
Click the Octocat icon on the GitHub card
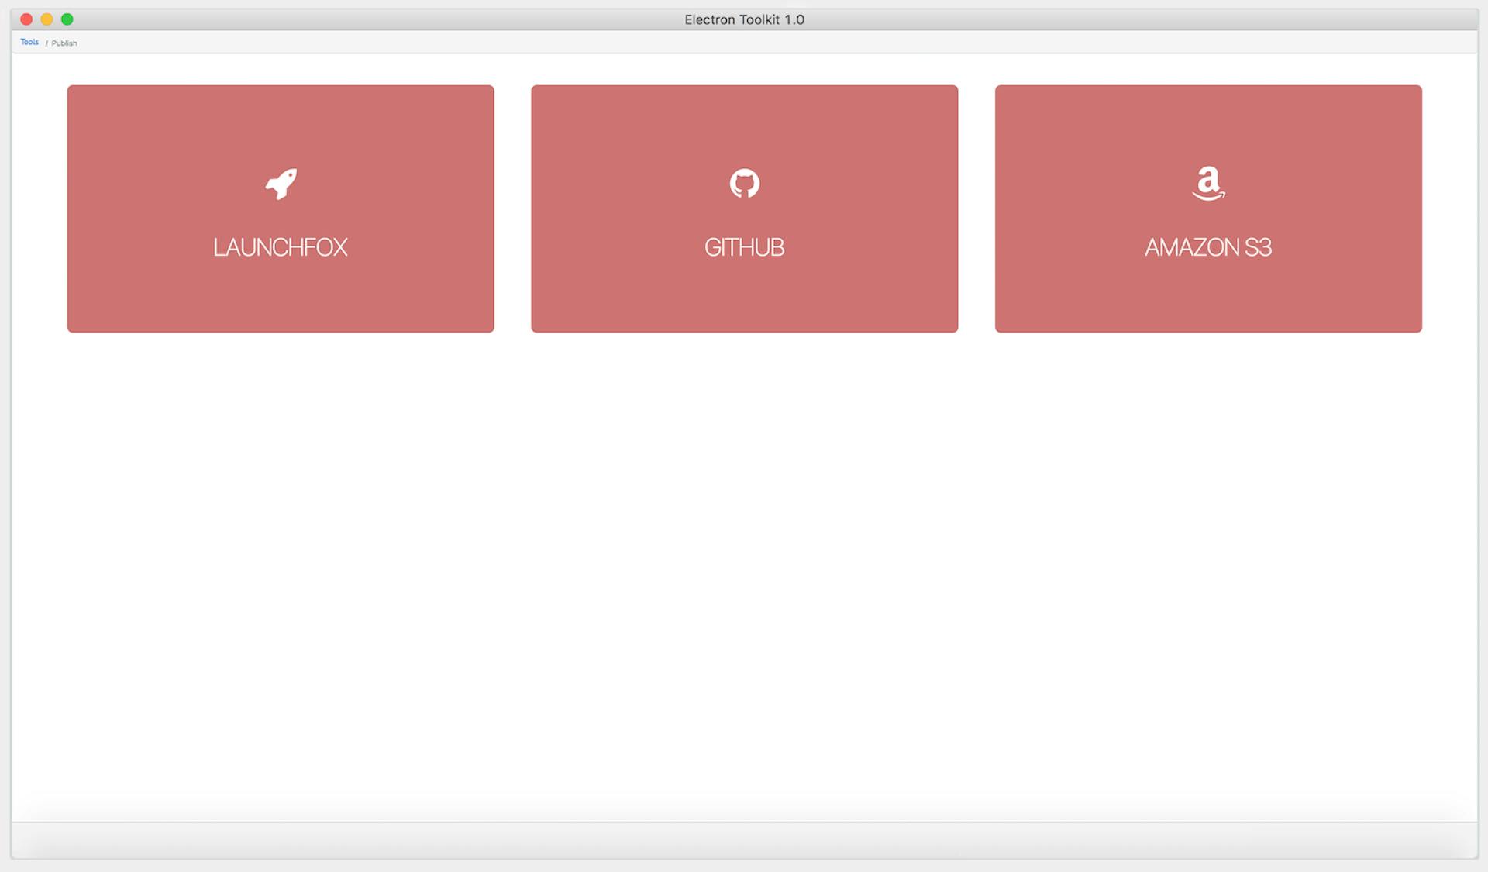coord(745,183)
